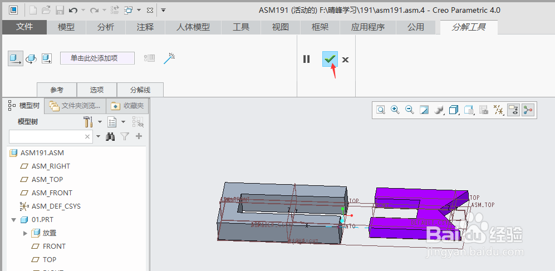Open the 文件 menu

(24, 27)
